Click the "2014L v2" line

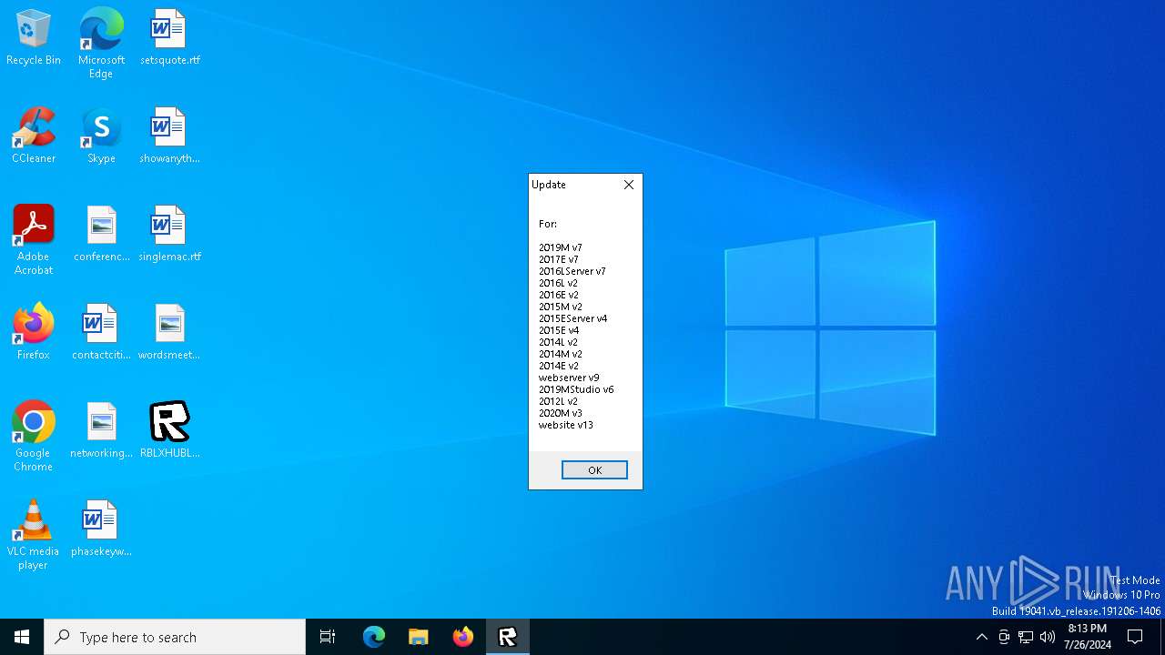558,342
